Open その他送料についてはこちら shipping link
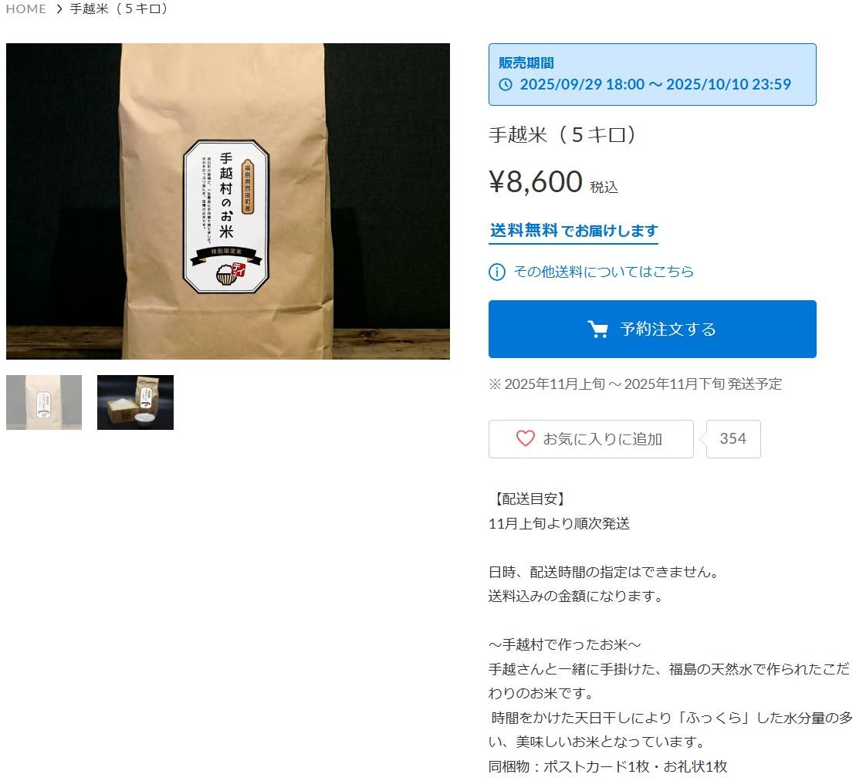Image resolution: width=856 pixels, height=781 pixels. pos(604,272)
